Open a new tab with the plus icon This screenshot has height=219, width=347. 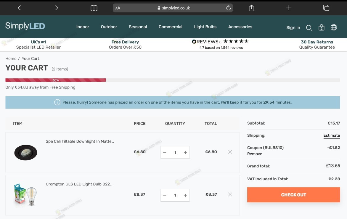click(289, 8)
